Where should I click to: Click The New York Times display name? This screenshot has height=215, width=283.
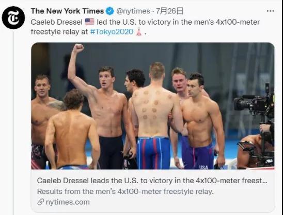point(67,11)
